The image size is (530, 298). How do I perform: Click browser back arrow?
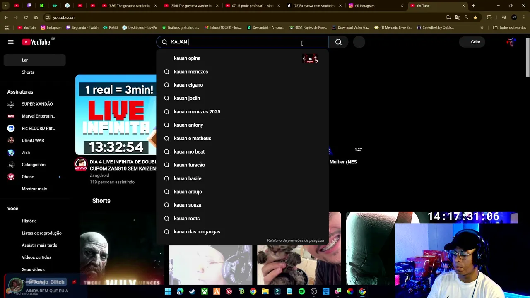[6, 17]
